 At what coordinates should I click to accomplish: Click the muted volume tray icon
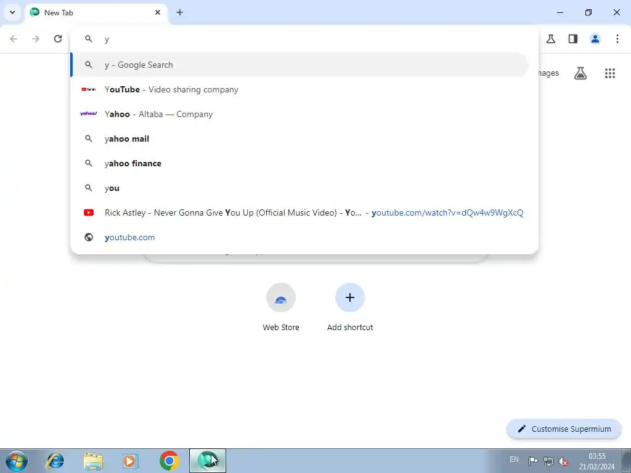[563, 461]
